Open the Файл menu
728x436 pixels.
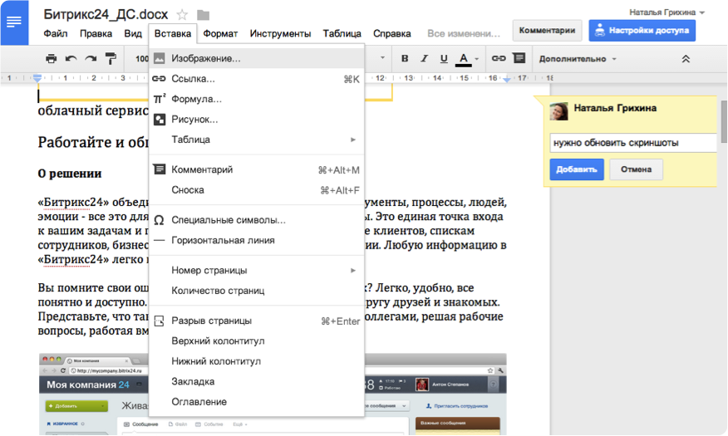[x=55, y=33]
